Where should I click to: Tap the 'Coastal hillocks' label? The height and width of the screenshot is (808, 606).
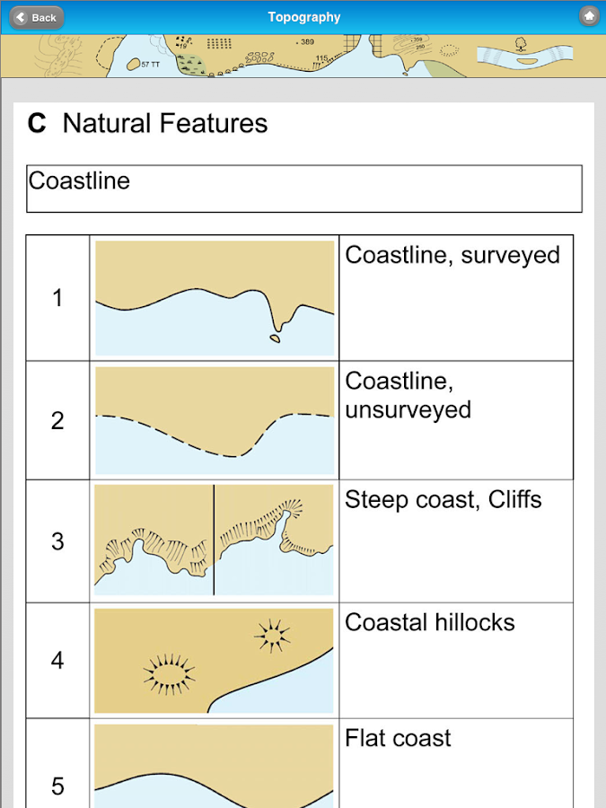[430, 622]
